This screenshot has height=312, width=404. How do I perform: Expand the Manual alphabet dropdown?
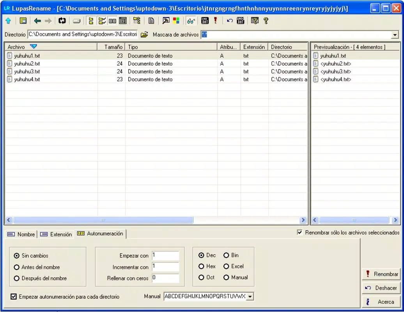coord(250,296)
